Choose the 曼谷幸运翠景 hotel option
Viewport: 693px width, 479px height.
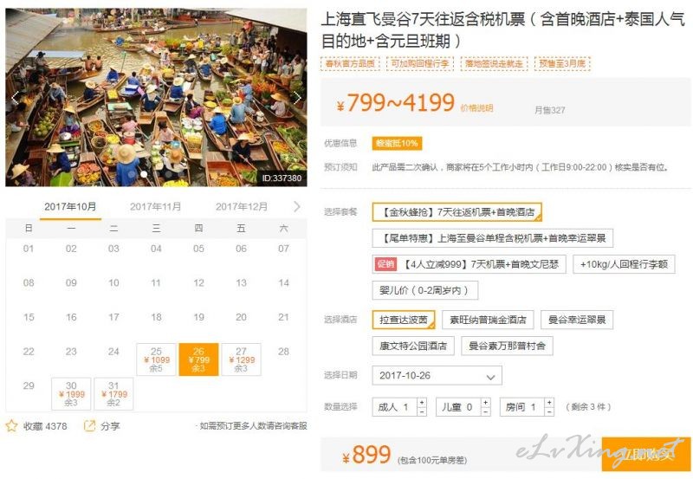pos(577,320)
